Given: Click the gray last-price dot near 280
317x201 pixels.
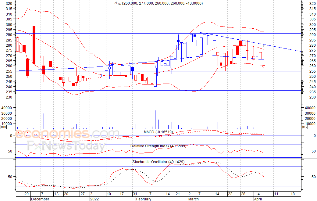Looking at the screenshot, I should click(x=264, y=46).
